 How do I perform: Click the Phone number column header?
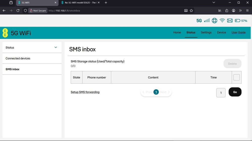[97, 77]
